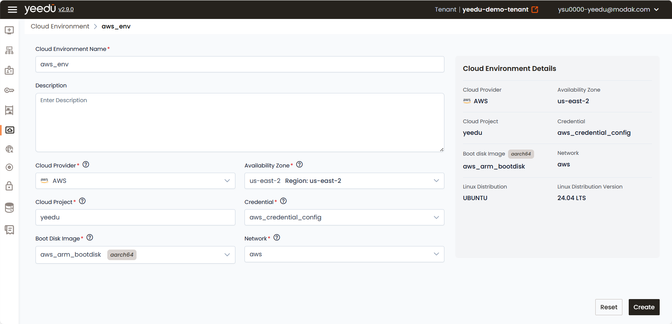This screenshot has width=672, height=324.
Task: Open the padlock sidebar icon
Action: (x=9, y=186)
